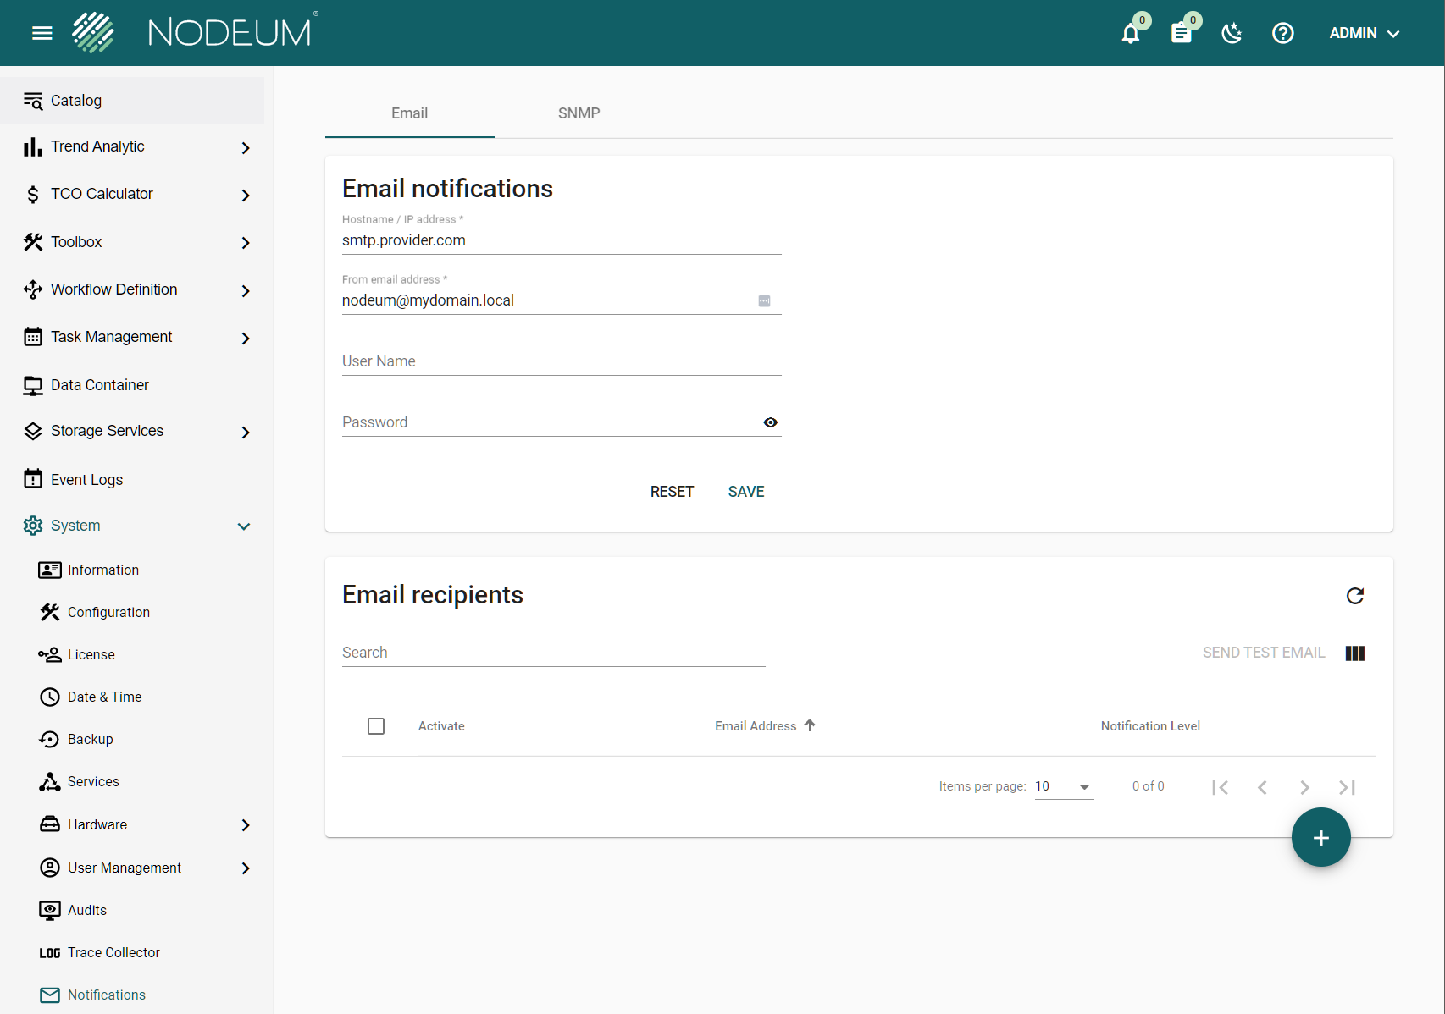
Task: Expand the Trend Analytic chevron
Action: tap(246, 148)
